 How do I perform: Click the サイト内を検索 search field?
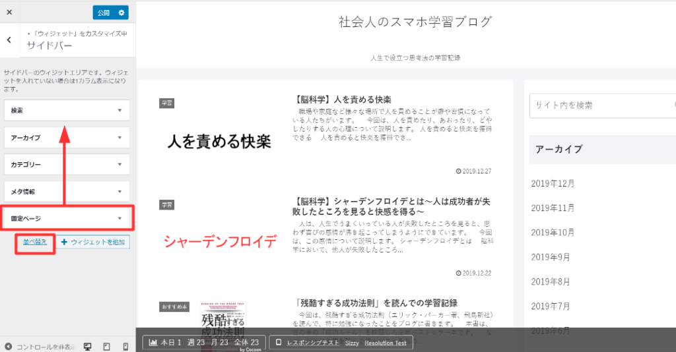(601, 105)
